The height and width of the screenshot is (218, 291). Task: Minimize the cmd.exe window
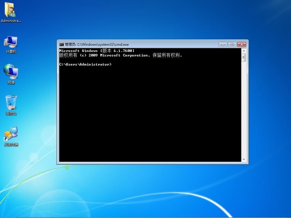click(x=223, y=45)
